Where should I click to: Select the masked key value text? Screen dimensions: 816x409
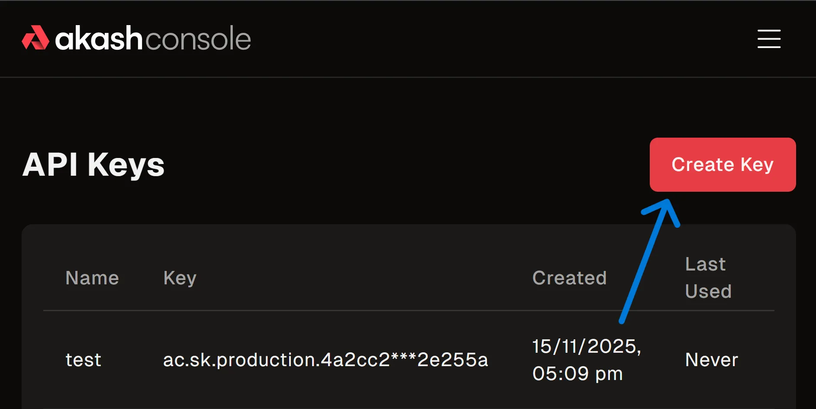[326, 359]
